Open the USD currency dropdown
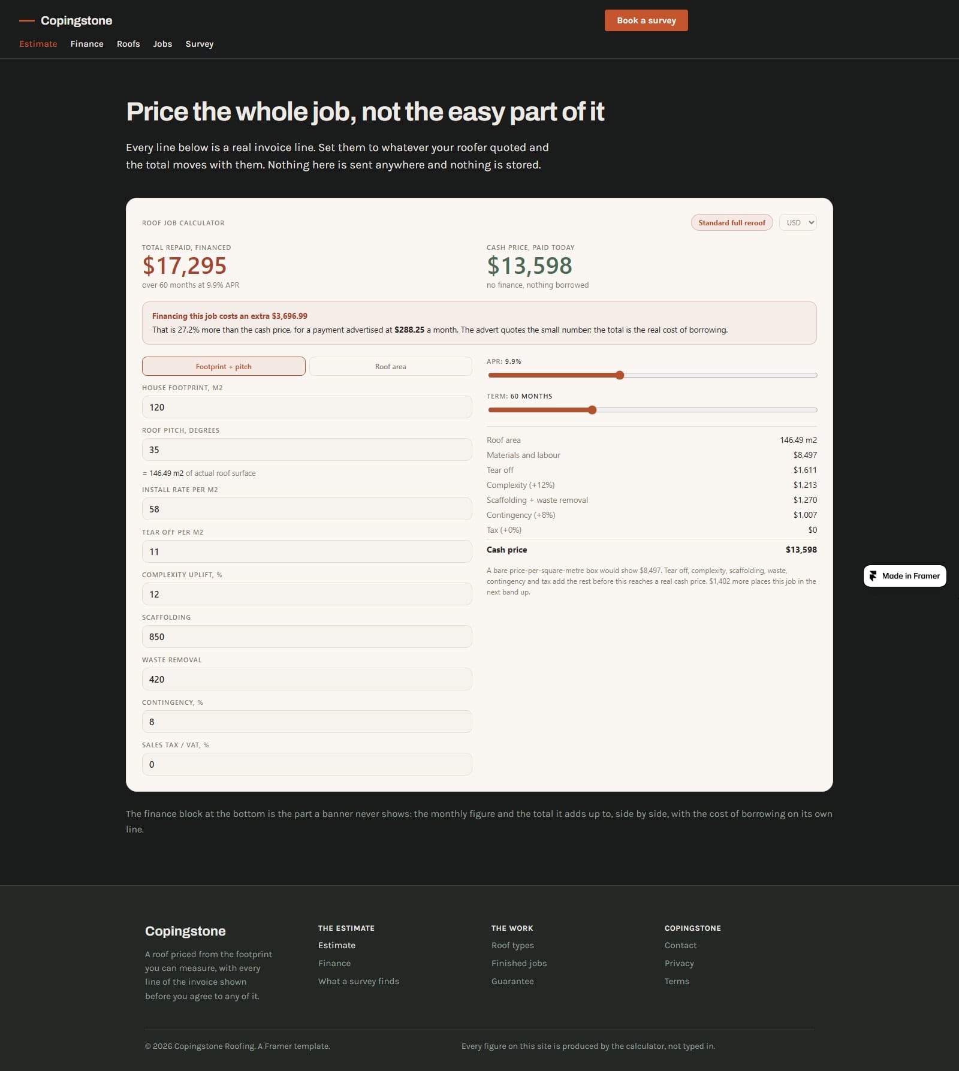This screenshot has width=959, height=1071. point(798,222)
